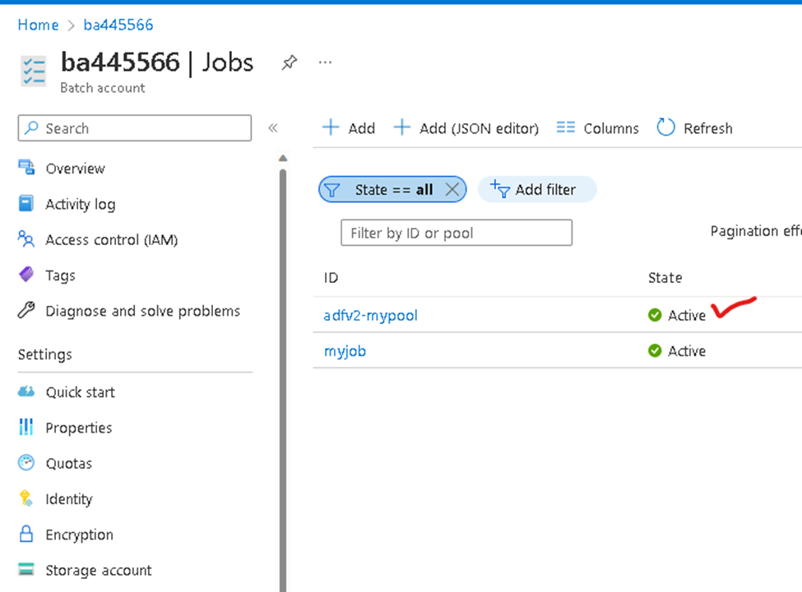This screenshot has width=802, height=592.
Task: Open Access control (IAM) menu item
Action: pyautogui.click(x=112, y=240)
